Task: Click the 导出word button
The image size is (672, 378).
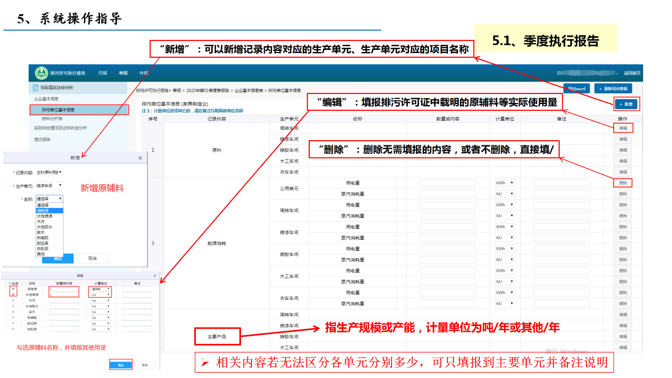Action: pos(576,89)
